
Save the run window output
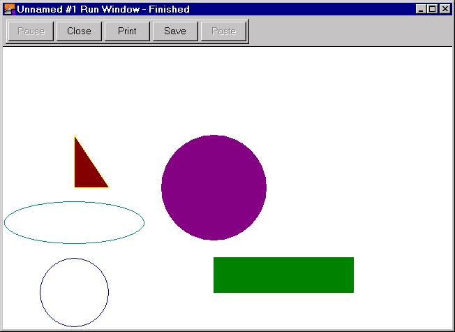tap(175, 31)
